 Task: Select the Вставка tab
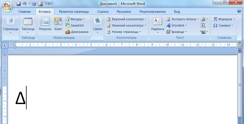tap(45, 12)
